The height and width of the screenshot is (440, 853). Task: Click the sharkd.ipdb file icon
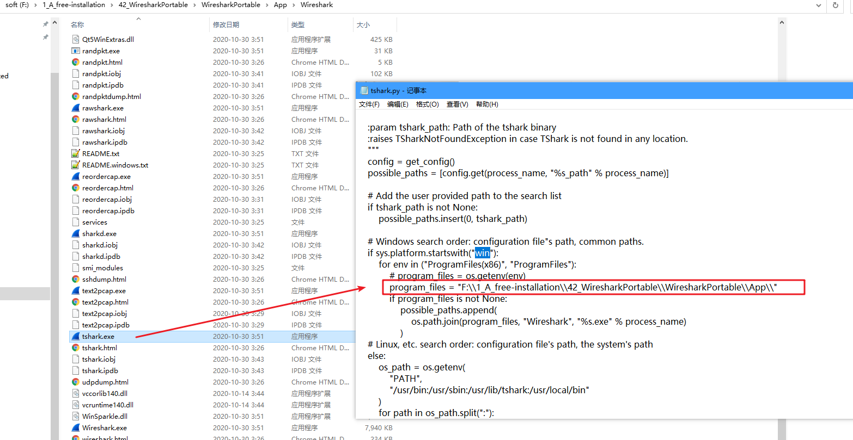click(76, 256)
